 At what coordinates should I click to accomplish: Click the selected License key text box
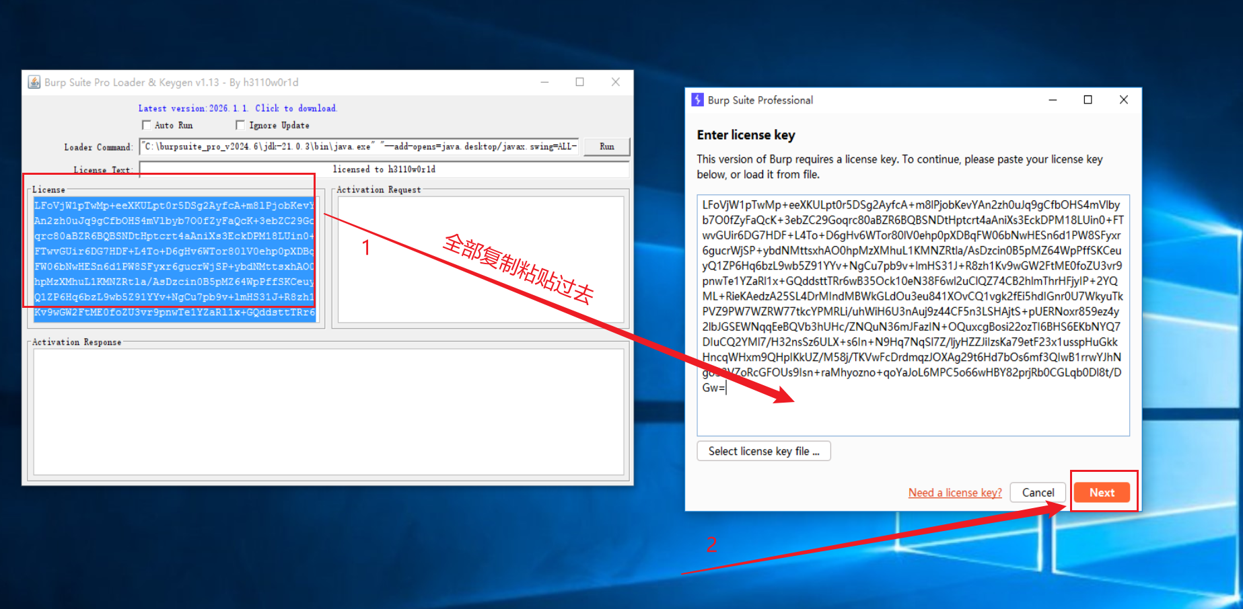(175, 259)
